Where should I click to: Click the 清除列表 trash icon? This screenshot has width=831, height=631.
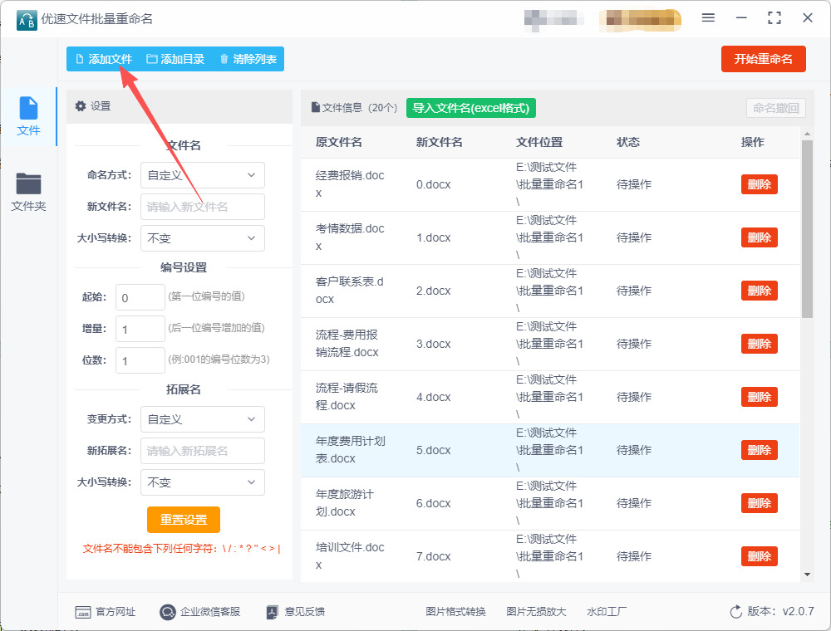(224, 59)
